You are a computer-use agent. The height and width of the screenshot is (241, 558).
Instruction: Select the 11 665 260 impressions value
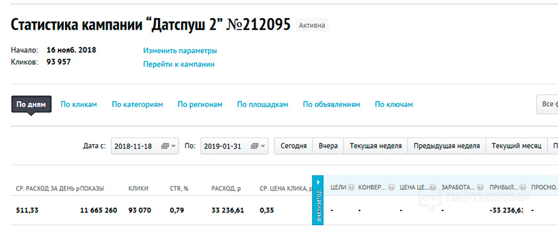[99, 210]
